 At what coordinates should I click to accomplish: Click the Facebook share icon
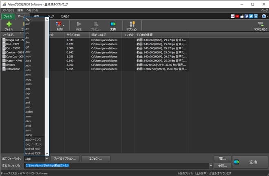pyautogui.click(x=246, y=16)
